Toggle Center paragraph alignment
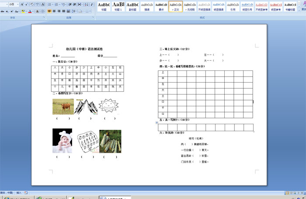The height and width of the screenshot is (199, 306). click(x=54, y=11)
